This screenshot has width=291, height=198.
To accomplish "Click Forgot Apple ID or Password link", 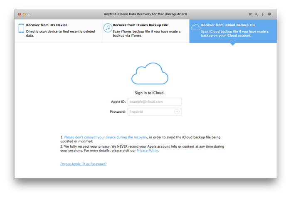I will (x=84, y=164).
